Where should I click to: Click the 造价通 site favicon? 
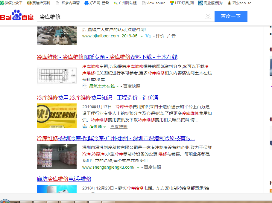coord(85,126)
